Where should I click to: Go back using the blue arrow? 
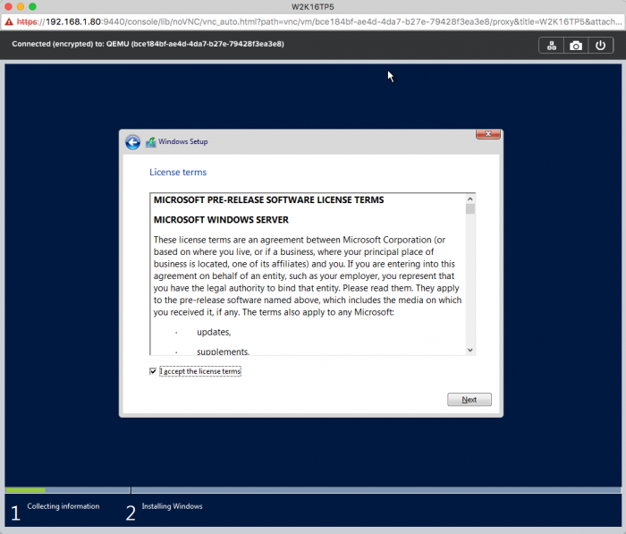click(x=132, y=142)
